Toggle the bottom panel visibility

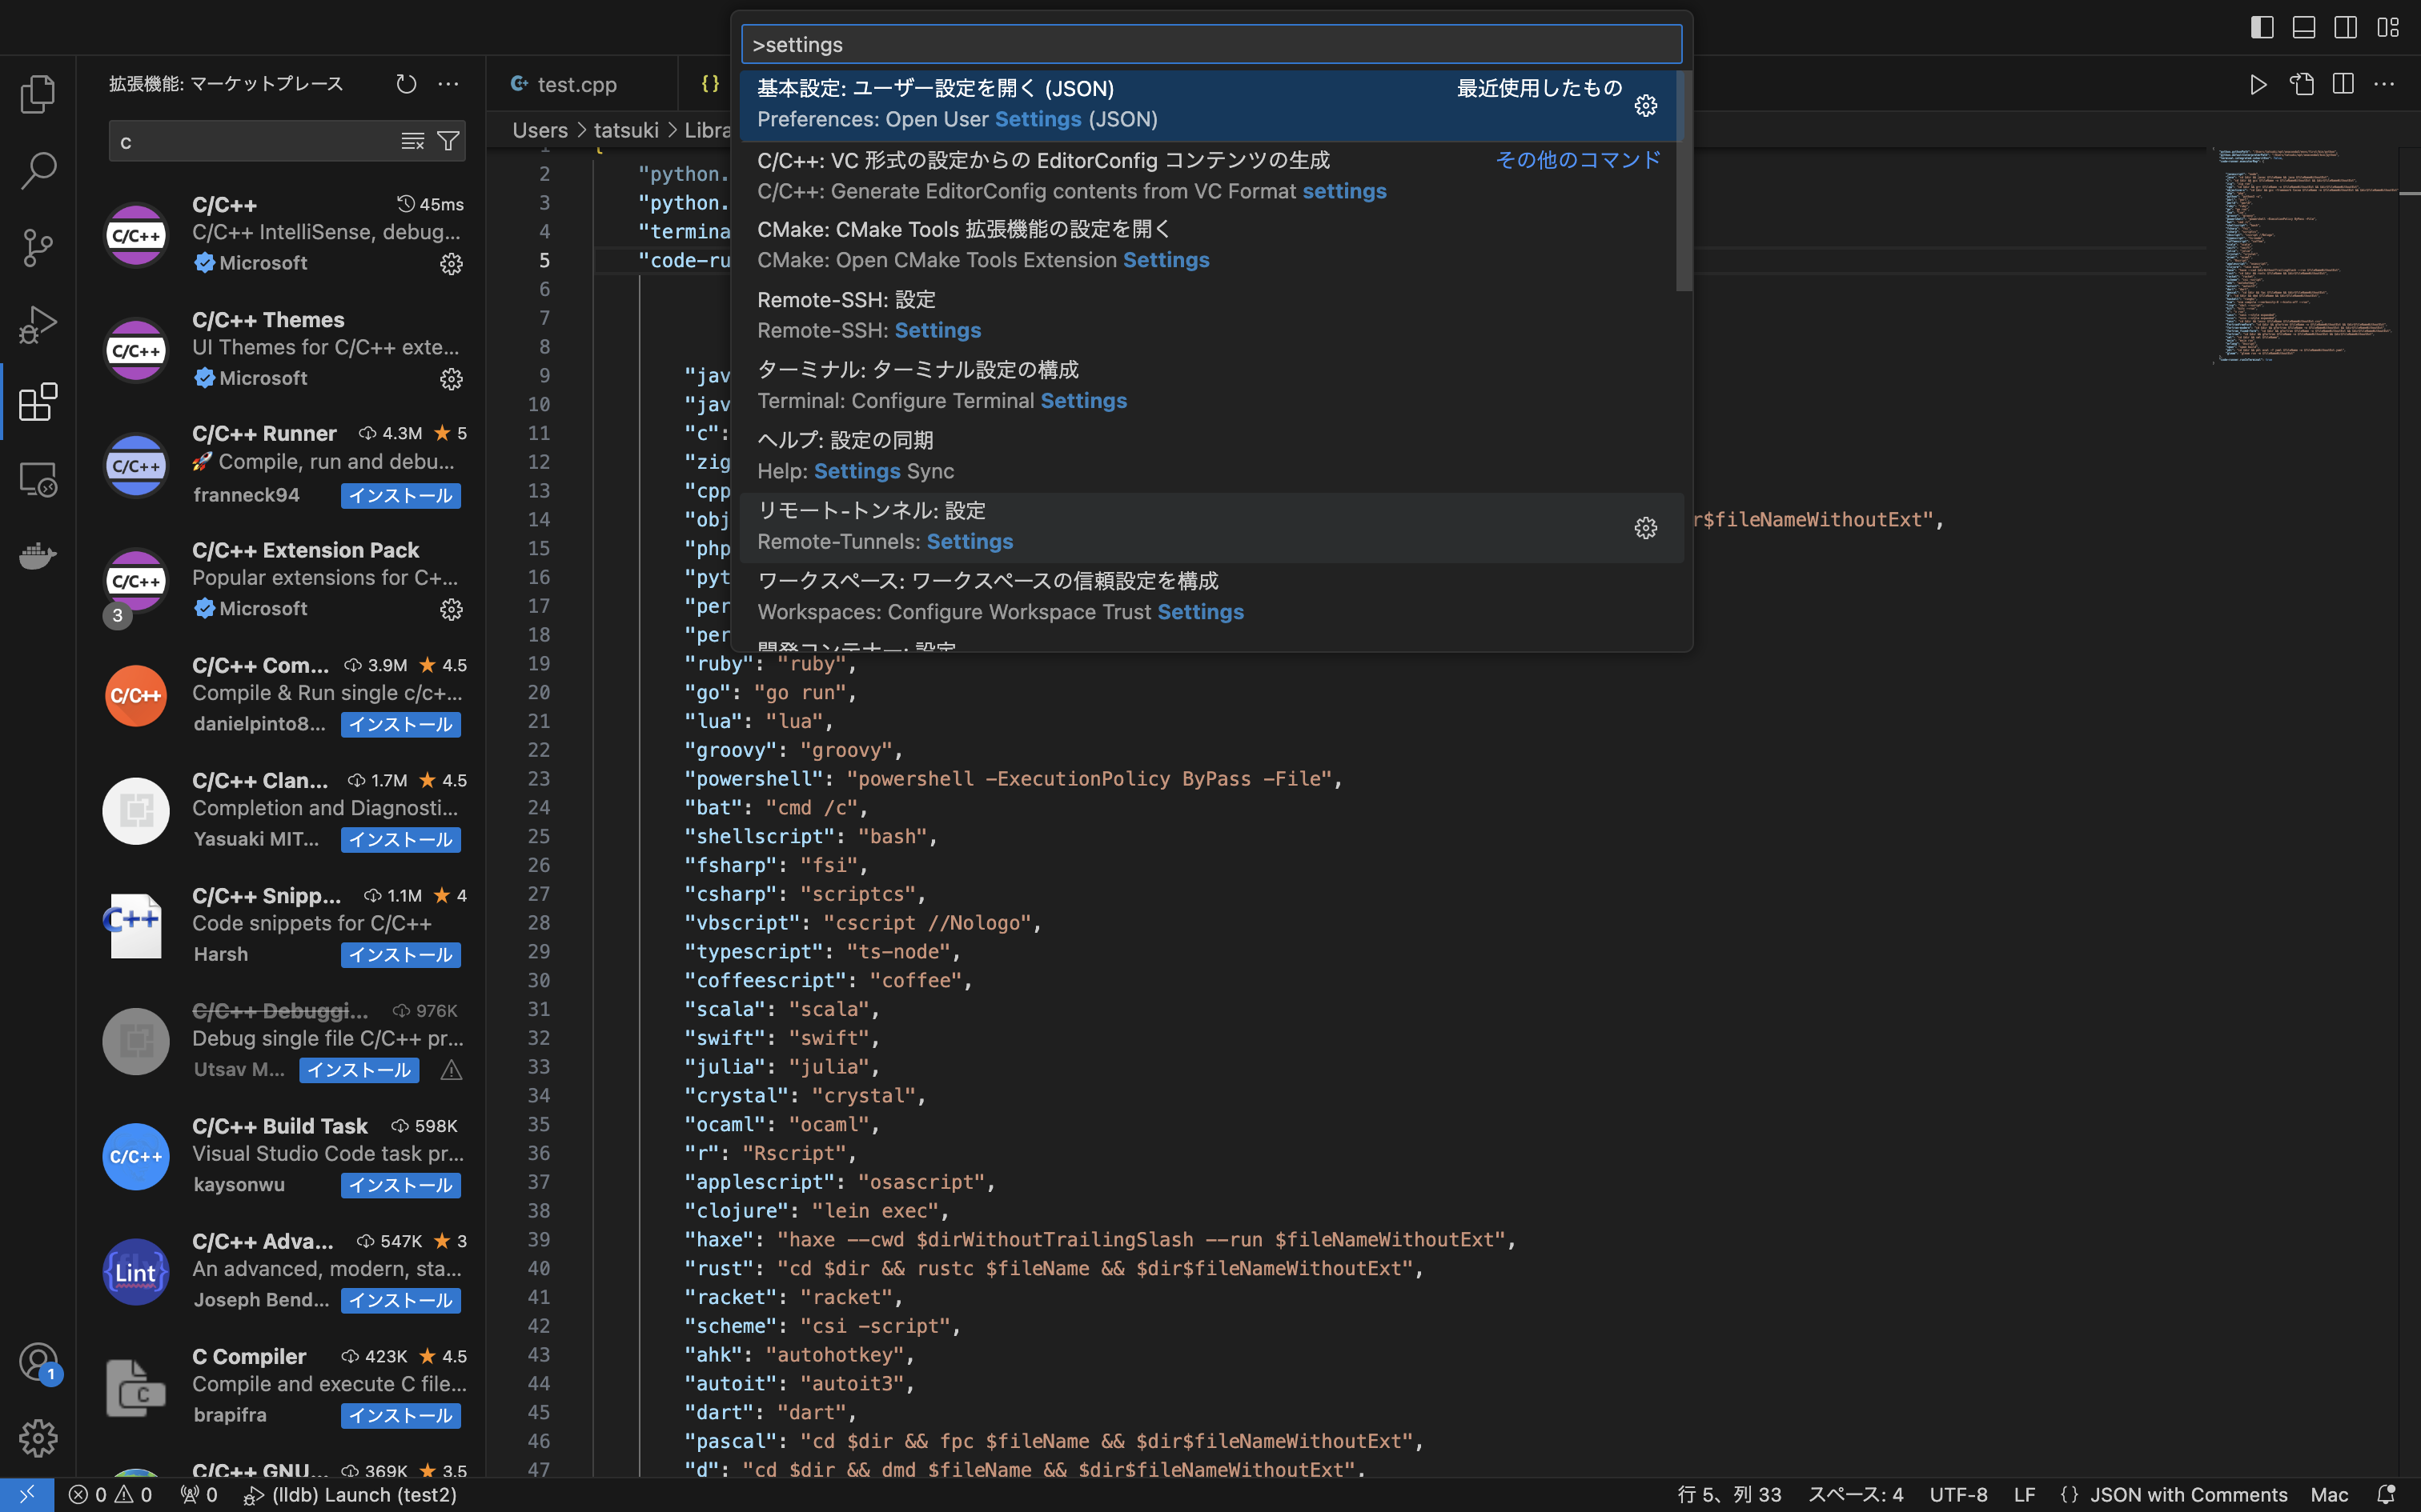tap(2304, 27)
